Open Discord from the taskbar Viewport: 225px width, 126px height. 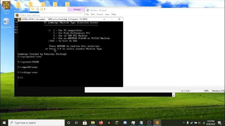point(125,123)
